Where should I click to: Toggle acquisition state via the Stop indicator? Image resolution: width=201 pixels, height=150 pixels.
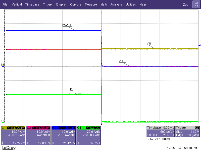pyautogui.click(x=180, y=132)
